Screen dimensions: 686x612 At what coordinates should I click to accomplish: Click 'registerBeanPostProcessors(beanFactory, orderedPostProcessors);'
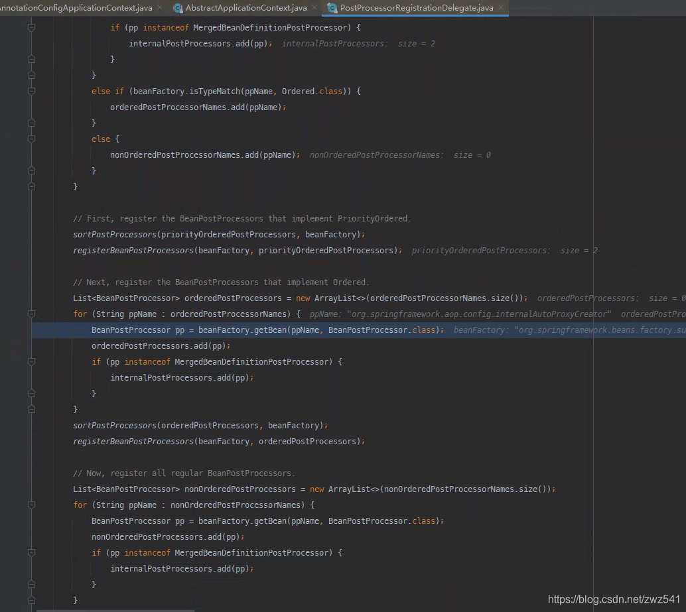219,441
